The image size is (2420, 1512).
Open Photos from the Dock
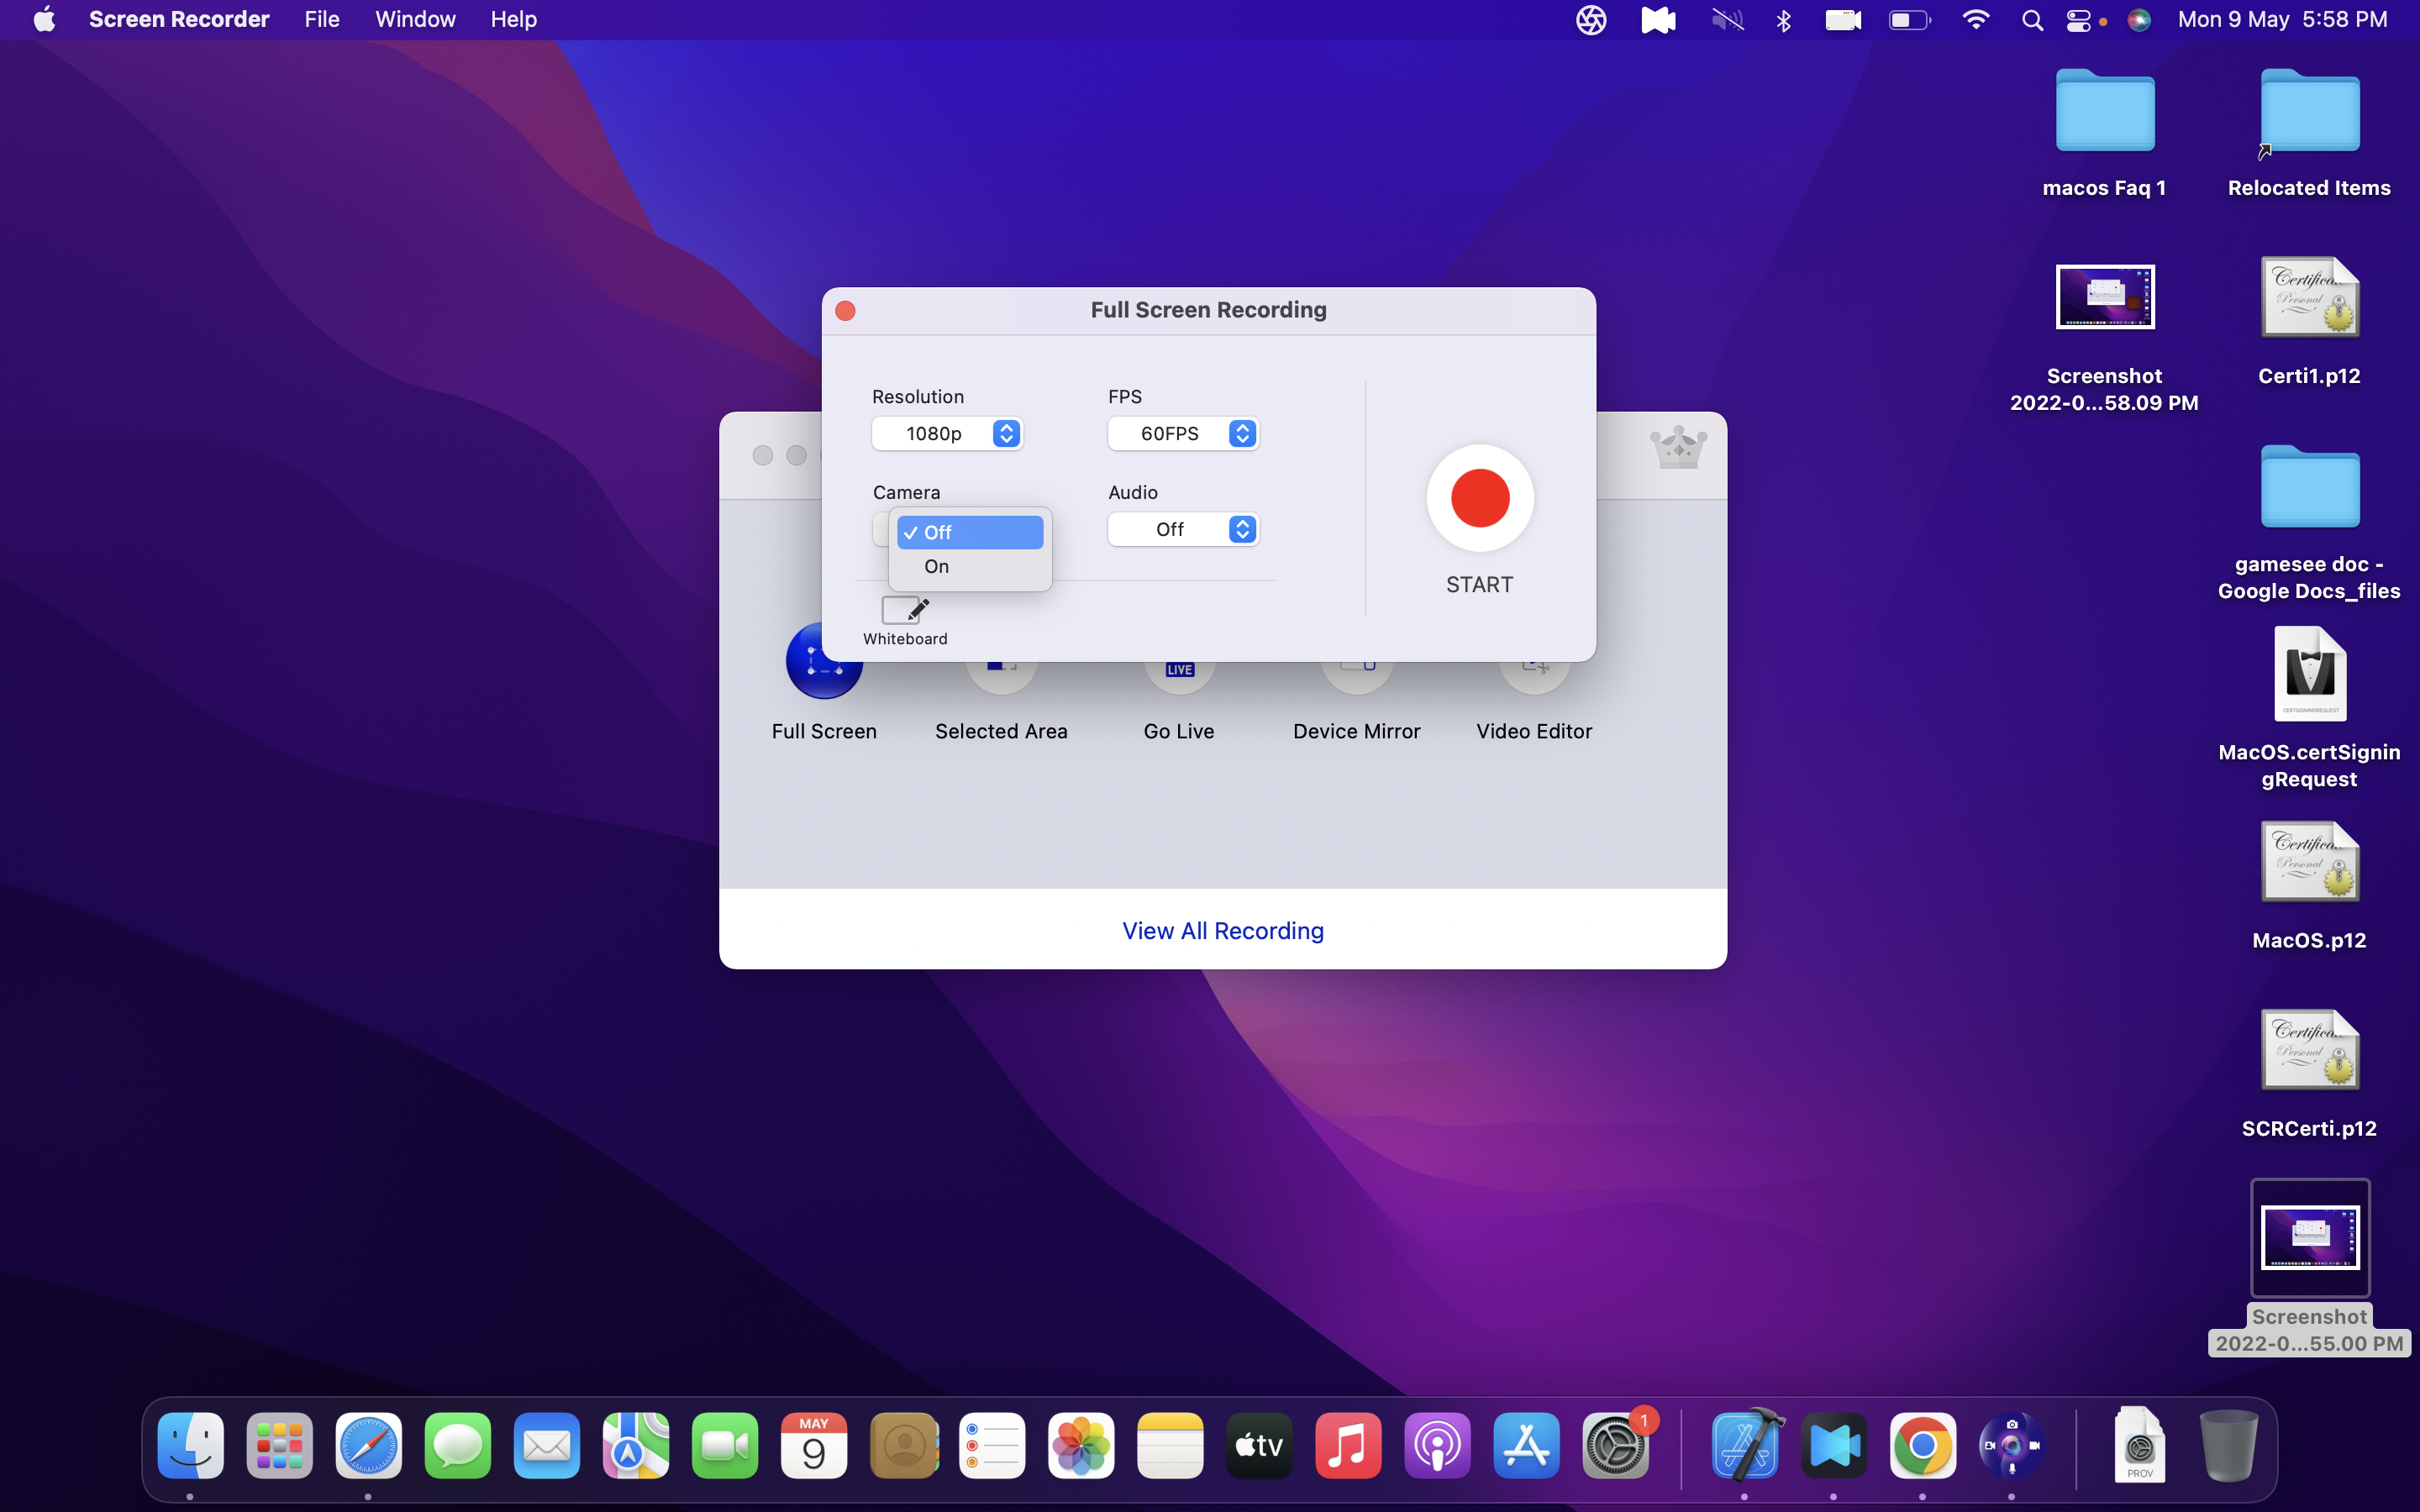(x=1081, y=1445)
